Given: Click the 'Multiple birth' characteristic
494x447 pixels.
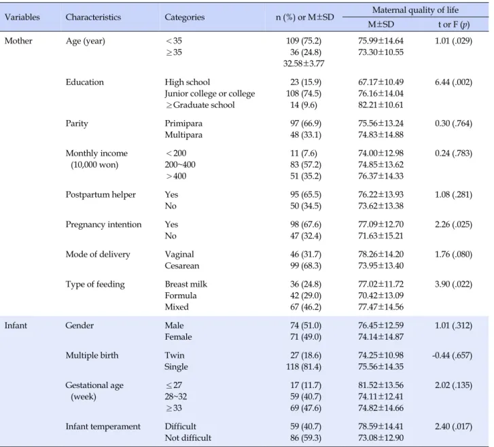Looking at the screenshot, I should 92,355.
